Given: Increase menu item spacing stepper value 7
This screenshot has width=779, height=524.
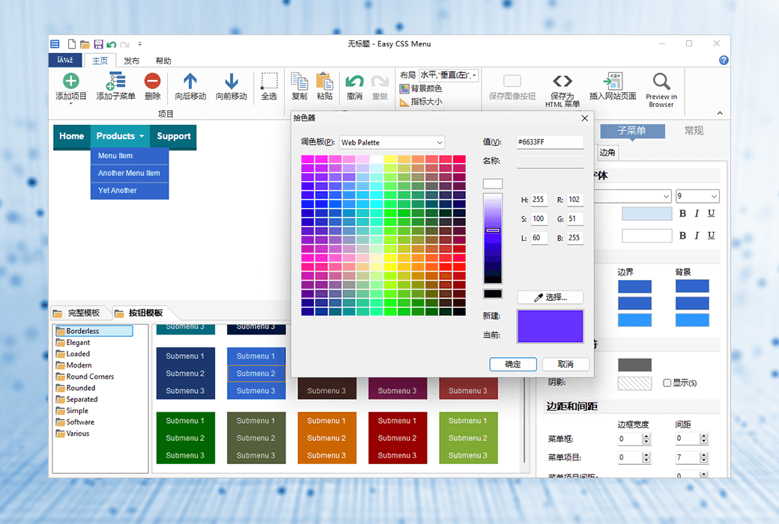Looking at the screenshot, I should click(703, 454).
